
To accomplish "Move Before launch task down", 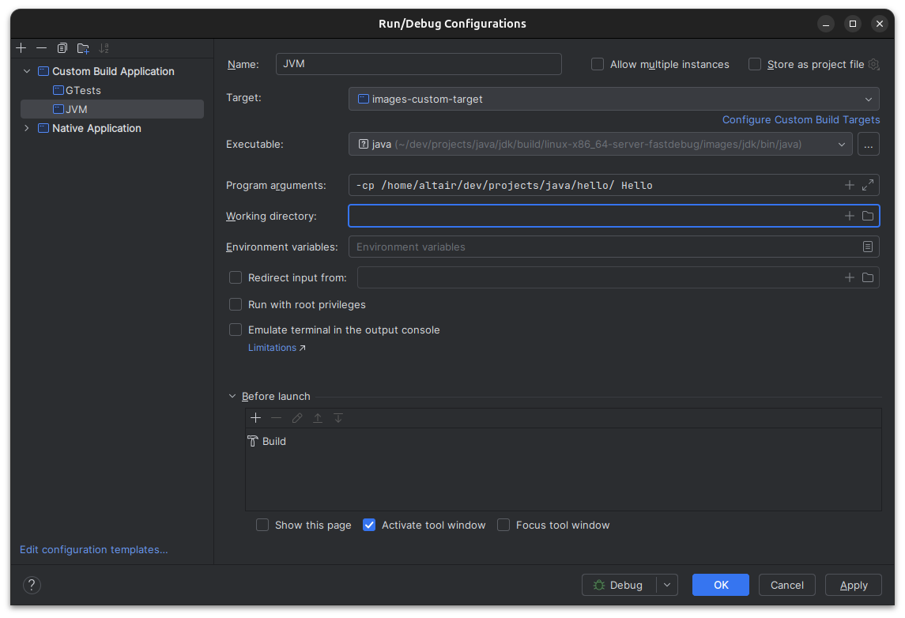I will click(338, 418).
